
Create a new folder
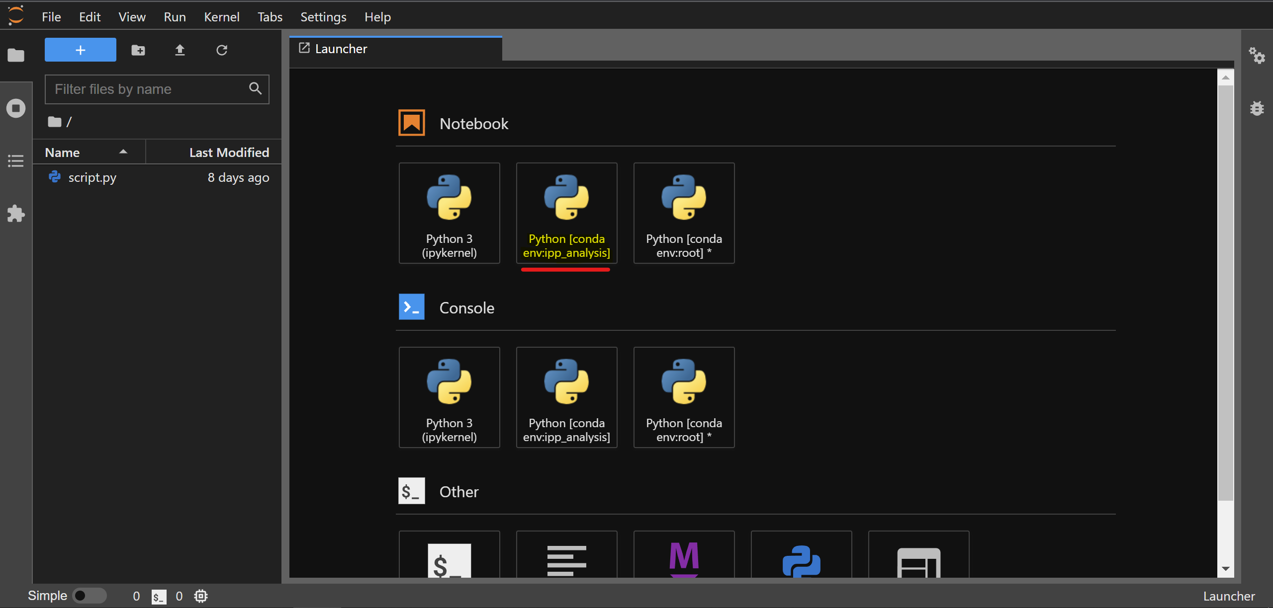pos(138,50)
